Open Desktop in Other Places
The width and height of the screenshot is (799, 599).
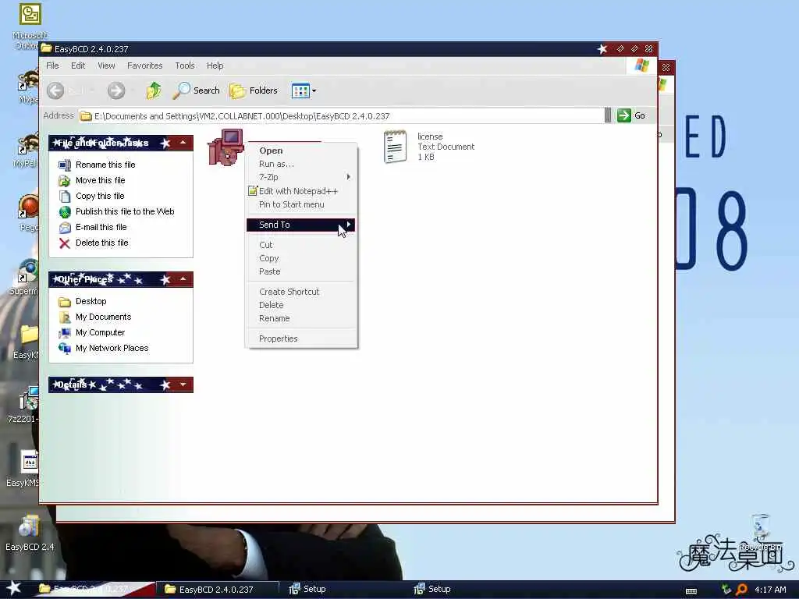[91, 302]
